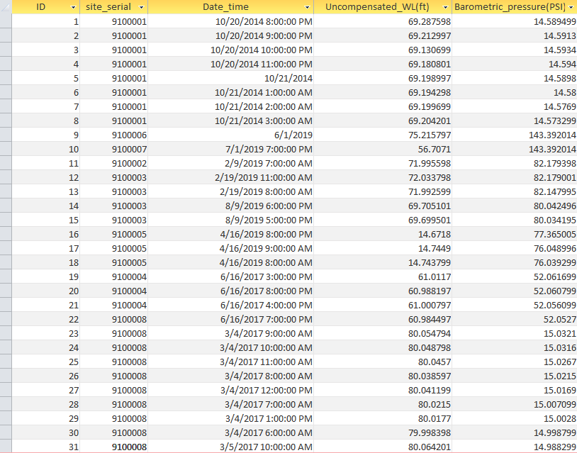Select the Date_time column header label
The width and height of the screenshot is (577, 453).
pos(225,7)
